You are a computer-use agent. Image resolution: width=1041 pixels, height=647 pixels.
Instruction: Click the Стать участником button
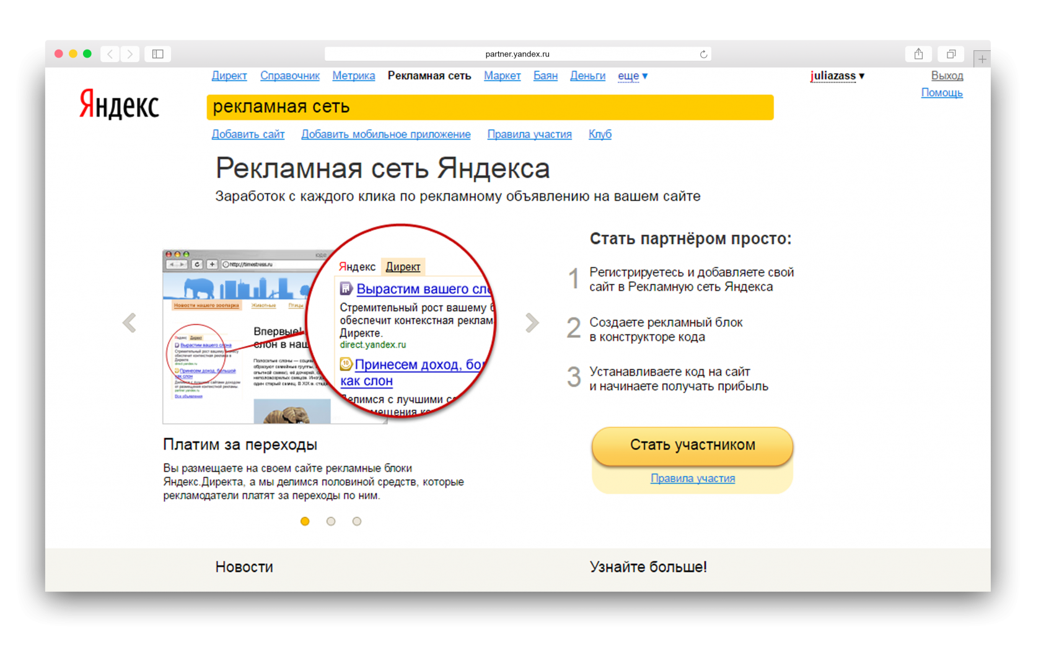coord(692,445)
